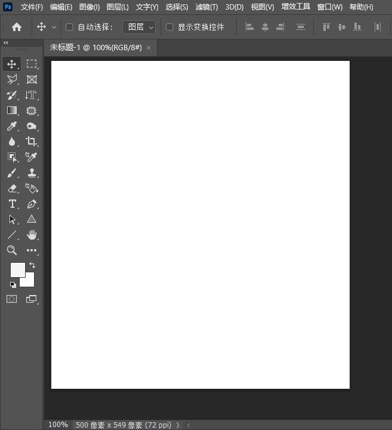Choose the Blur tool droplet icon
The height and width of the screenshot is (430, 392).
click(12, 142)
